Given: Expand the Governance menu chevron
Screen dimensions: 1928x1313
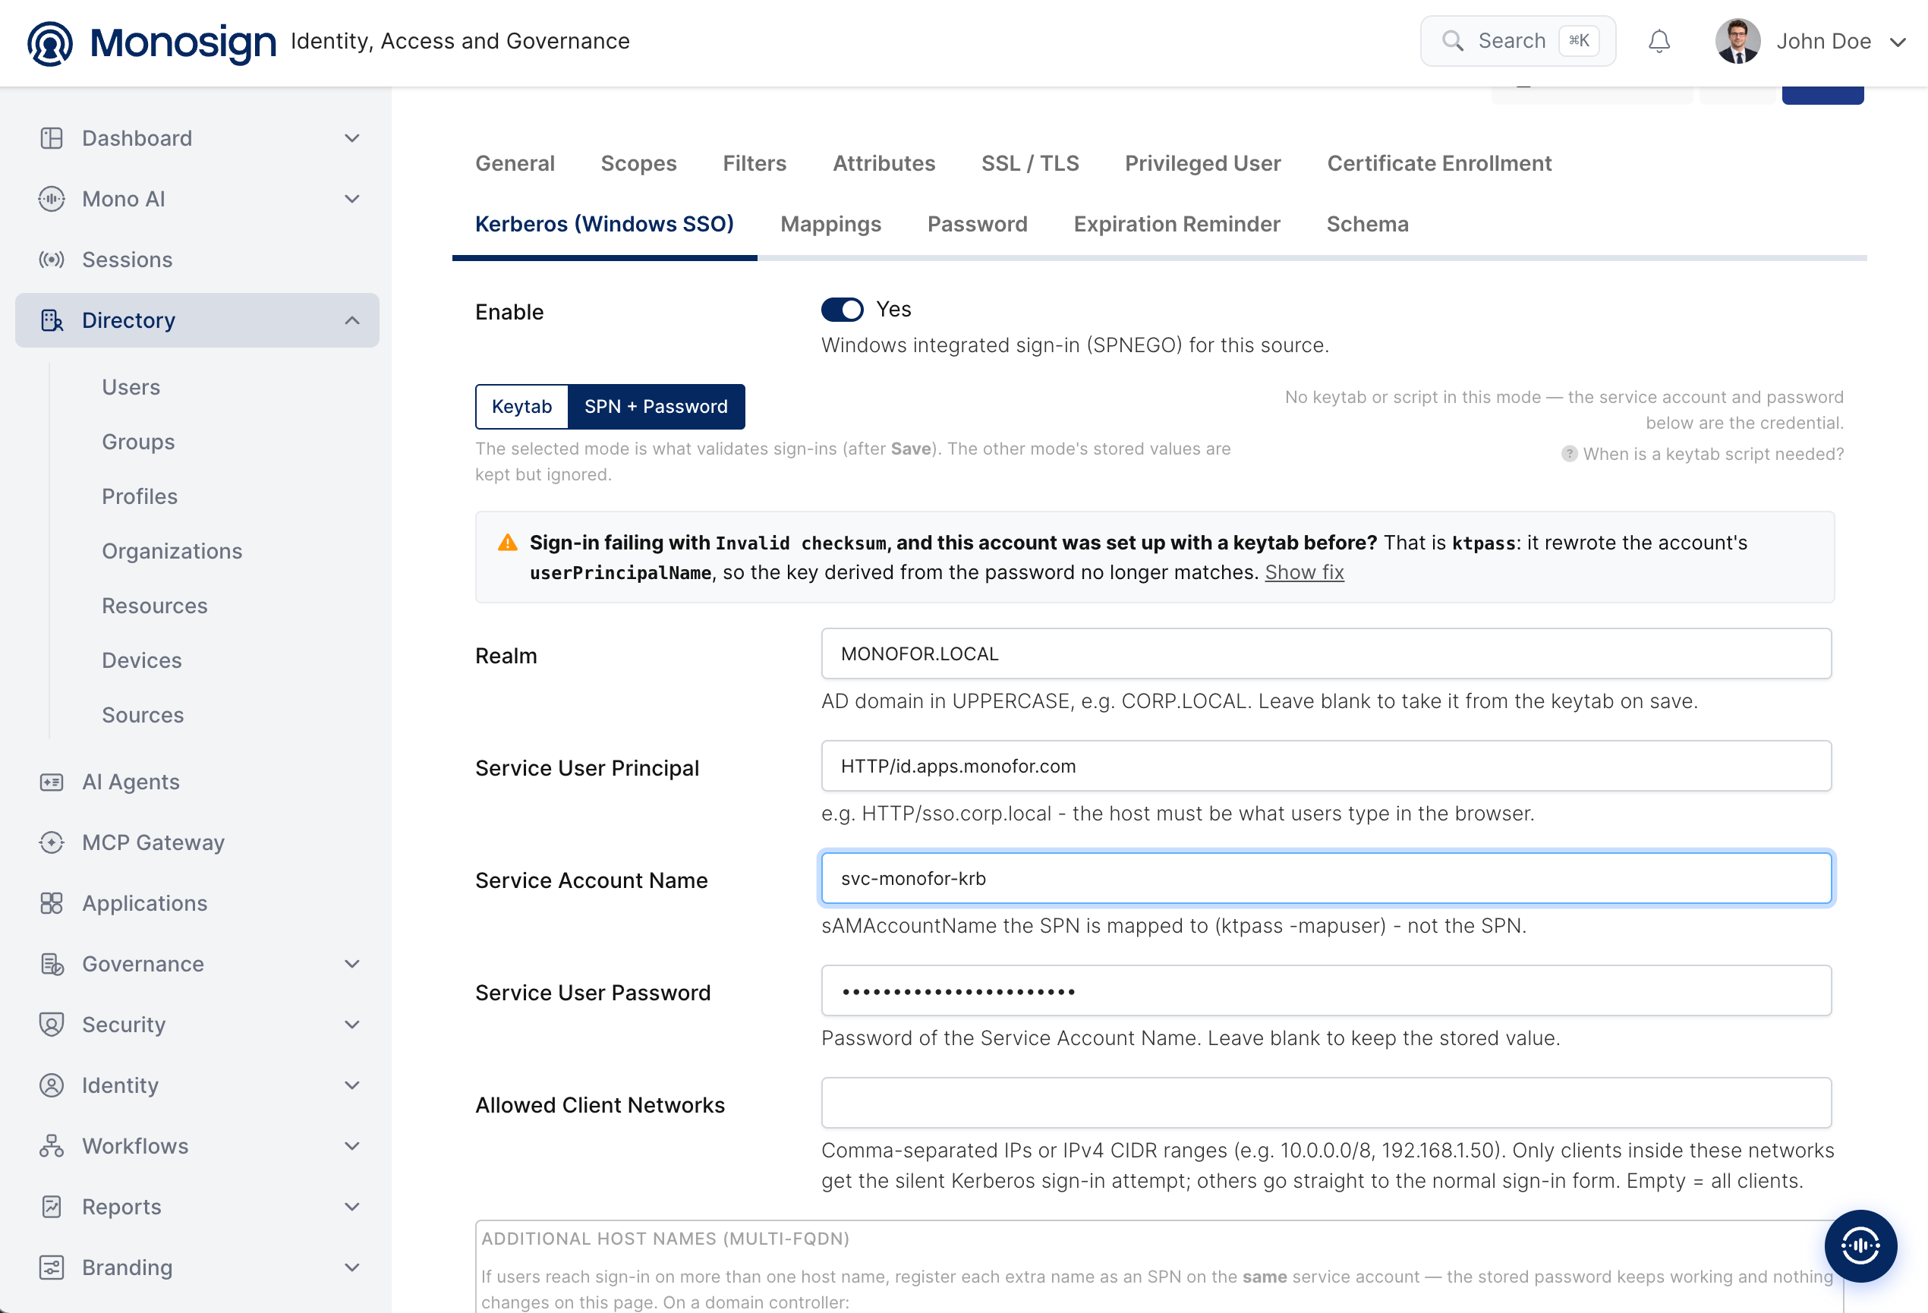Looking at the screenshot, I should click(351, 964).
